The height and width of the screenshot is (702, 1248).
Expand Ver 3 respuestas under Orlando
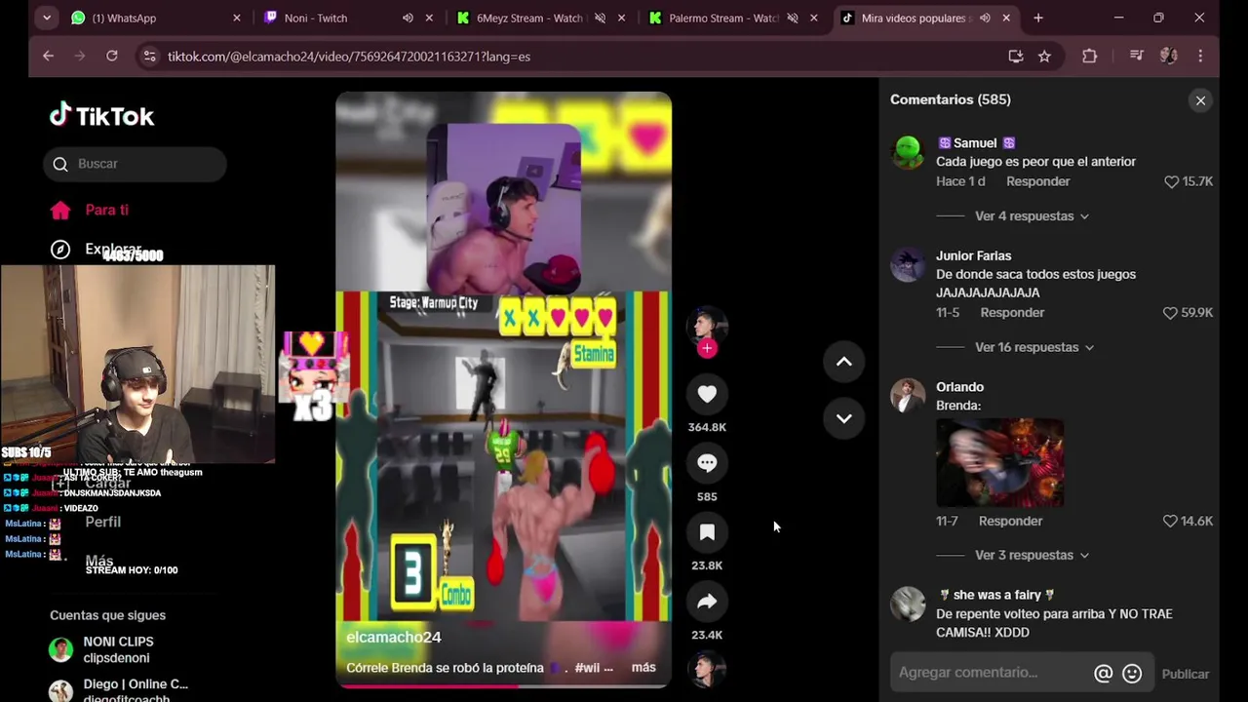(x=1032, y=555)
